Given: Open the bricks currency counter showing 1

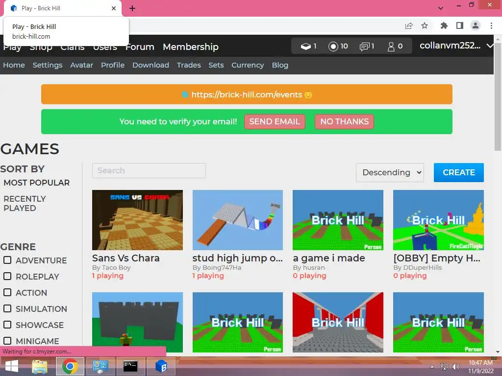Looking at the screenshot, I should pos(308,47).
